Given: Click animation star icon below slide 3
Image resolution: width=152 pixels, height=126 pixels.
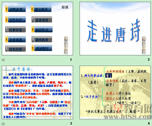Looking at the screenshot, I should tap(3, 124).
